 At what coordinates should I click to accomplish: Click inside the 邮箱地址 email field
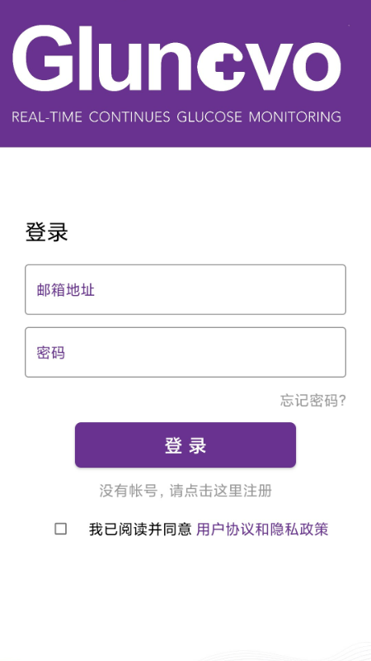(185, 290)
